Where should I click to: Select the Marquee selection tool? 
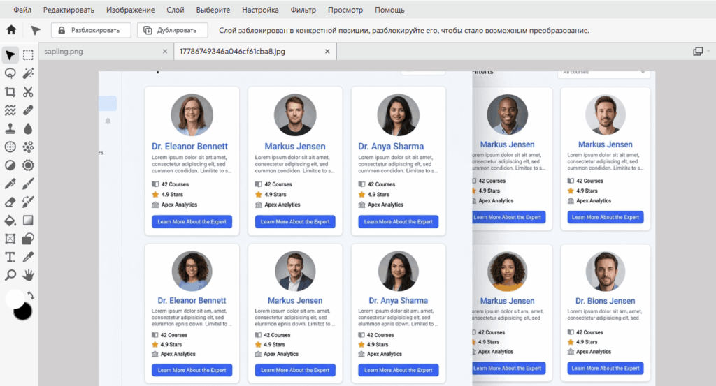[28, 55]
